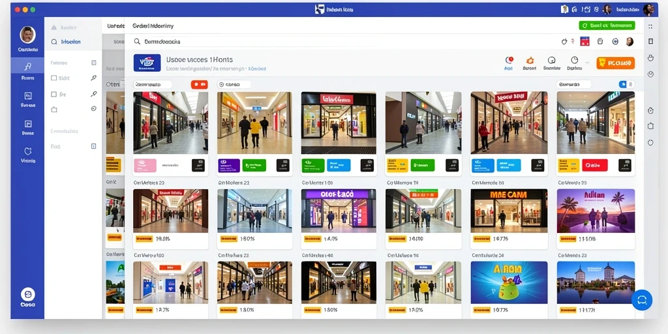The height and width of the screenshot is (334, 668).
Task: Tick the first checkbox in the left filter panel
Action: pyautogui.click(x=54, y=78)
